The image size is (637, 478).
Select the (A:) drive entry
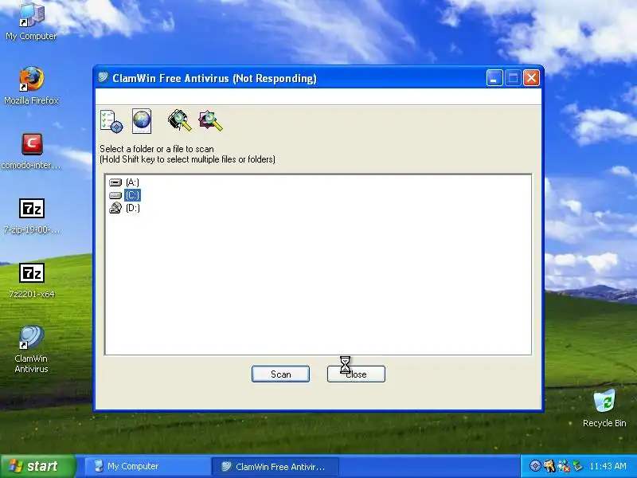[x=132, y=182]
